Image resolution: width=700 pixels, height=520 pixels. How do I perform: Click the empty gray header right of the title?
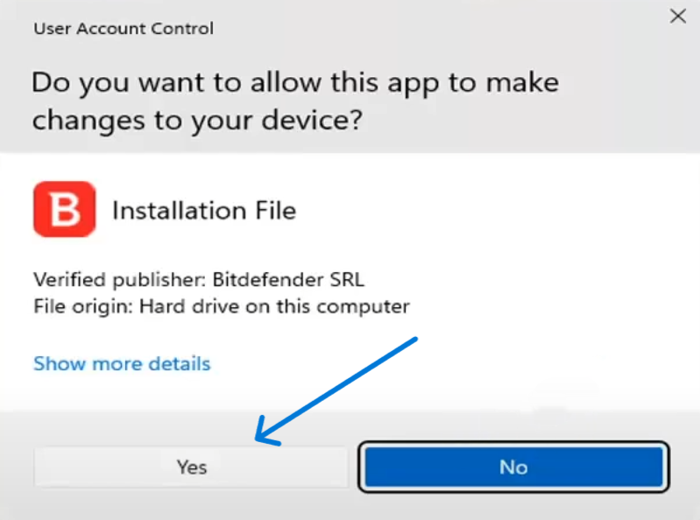pos(438,29)
